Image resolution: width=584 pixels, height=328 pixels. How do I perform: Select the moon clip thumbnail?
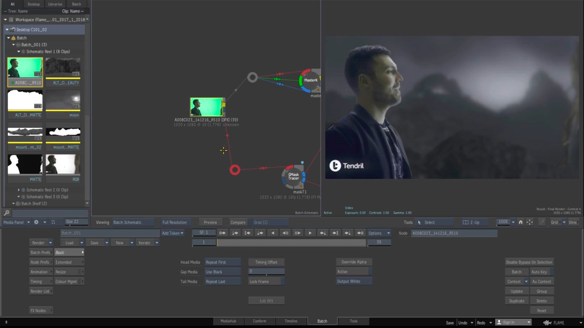point(63,100)
